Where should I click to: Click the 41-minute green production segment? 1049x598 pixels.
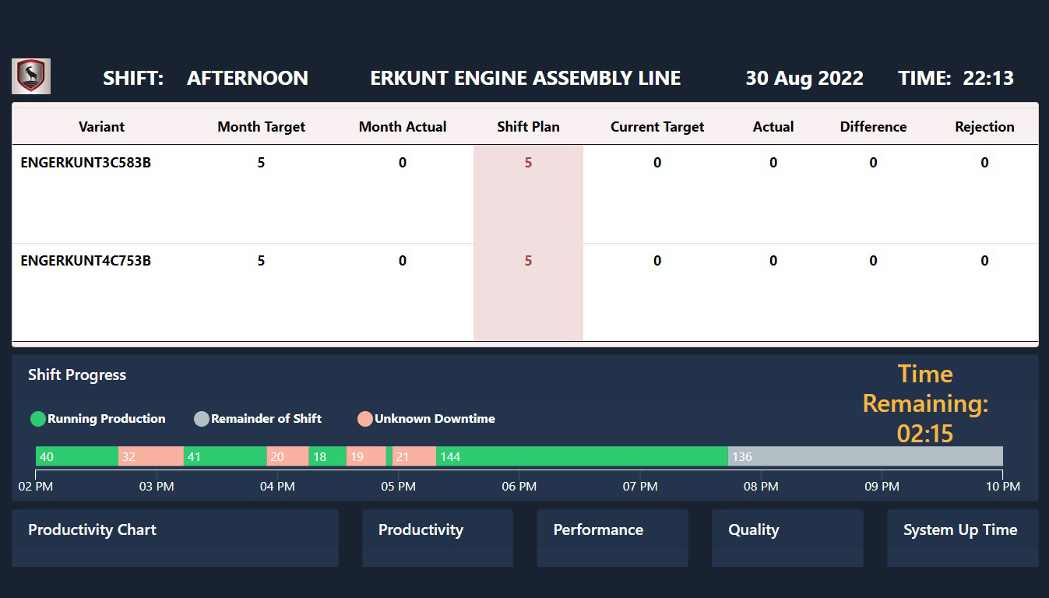tap(225, 456)
